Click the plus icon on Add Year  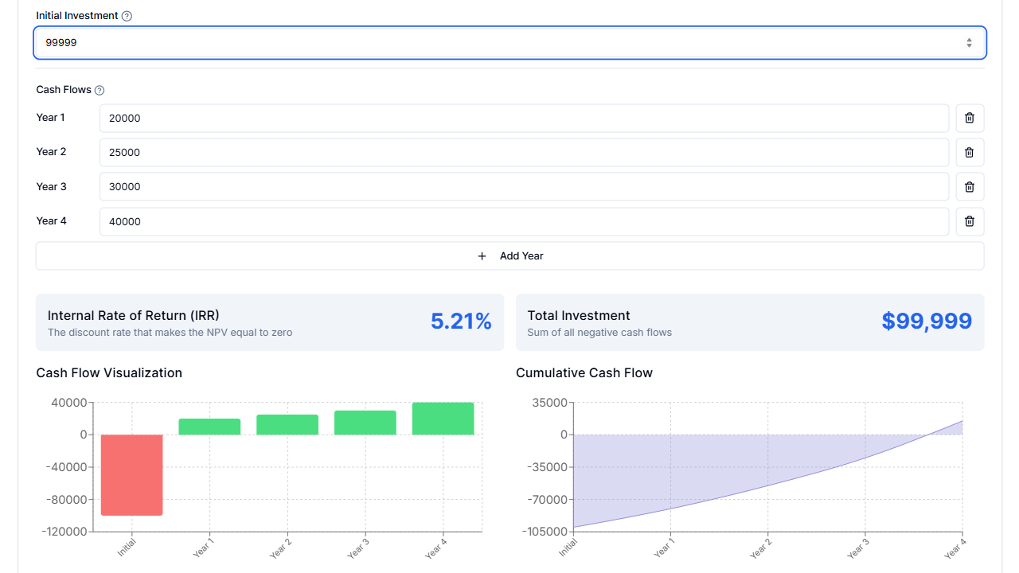(482, 255)
